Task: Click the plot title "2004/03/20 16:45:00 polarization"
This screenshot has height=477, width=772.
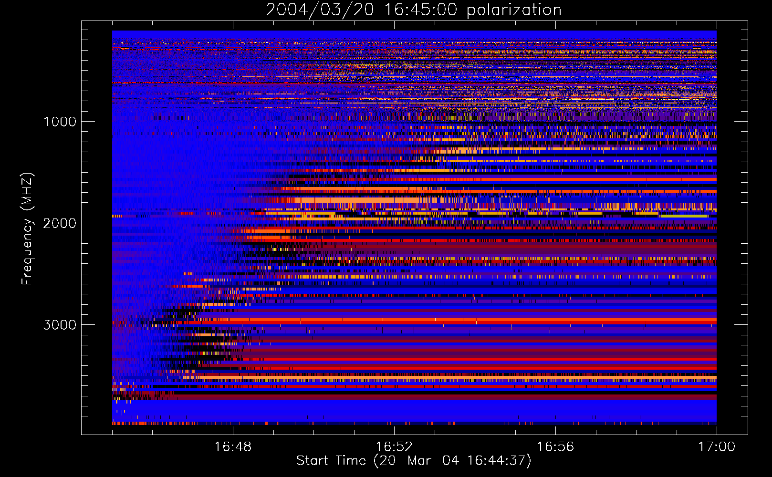Action: click(414, 10)
